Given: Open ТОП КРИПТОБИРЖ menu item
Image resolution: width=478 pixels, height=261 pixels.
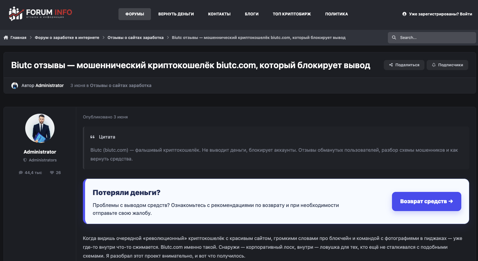Looking at the screenshot, I should 292,14.
